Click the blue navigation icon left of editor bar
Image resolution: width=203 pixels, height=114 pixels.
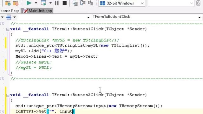pyautogui.click(x=9, y=17)
